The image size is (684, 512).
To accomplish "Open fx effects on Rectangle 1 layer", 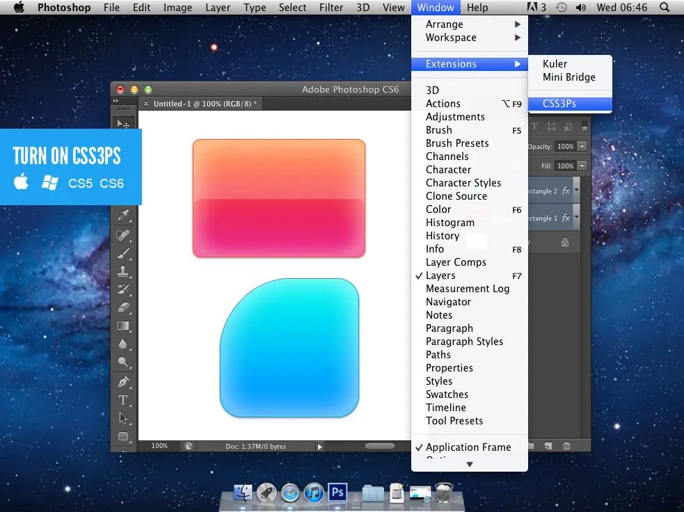I will [x=566, y=218].
